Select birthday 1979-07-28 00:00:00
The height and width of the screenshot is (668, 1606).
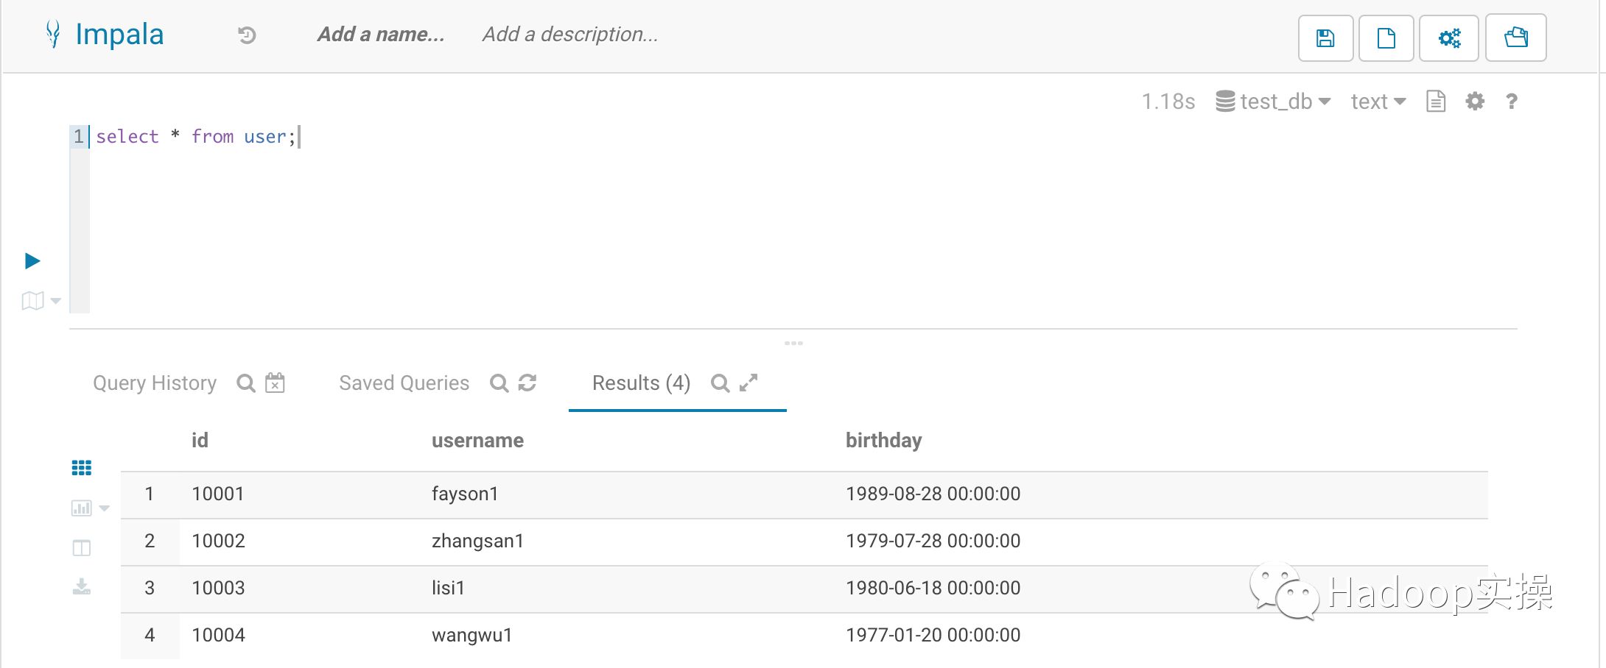(933, 541)
